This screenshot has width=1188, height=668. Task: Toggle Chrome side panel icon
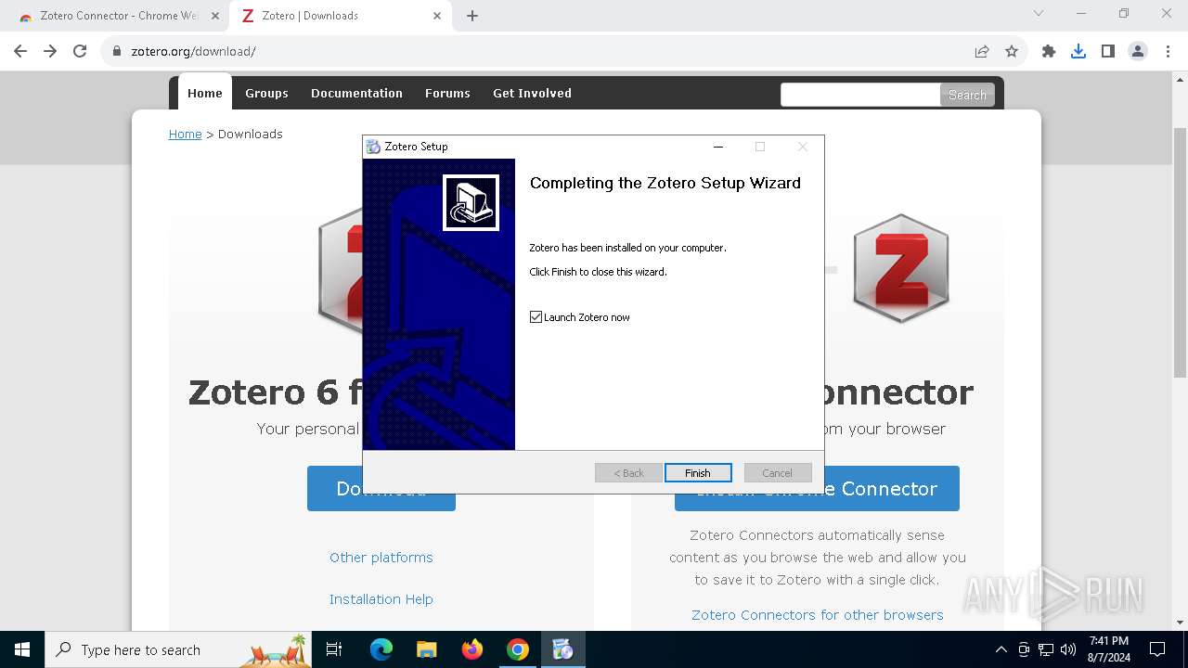1108,51
